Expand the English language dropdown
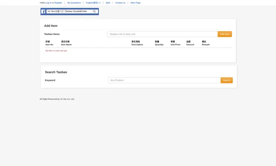The image size is (276, 166). (x=93, y=3)
